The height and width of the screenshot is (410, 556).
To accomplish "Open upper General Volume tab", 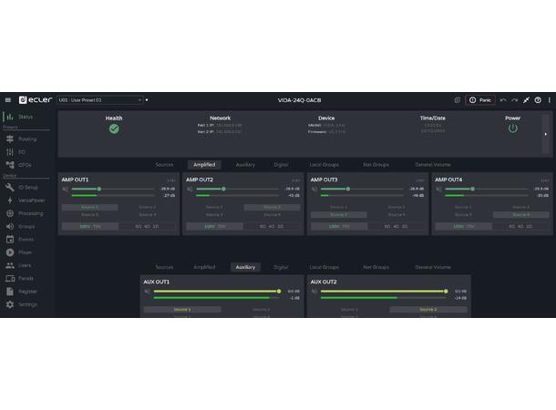I will (x=433, y=165).
